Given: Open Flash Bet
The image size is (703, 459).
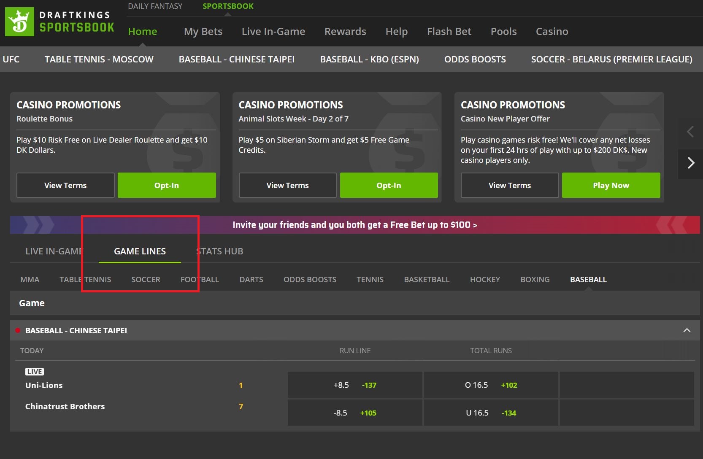Looking at the screenshot, I should (x=449, y=32).
